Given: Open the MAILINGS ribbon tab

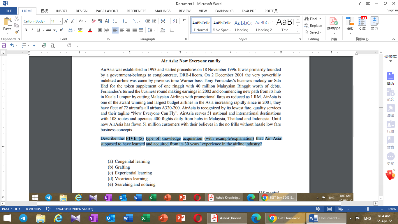Looking at the screenshot, I should click(162, 11).
